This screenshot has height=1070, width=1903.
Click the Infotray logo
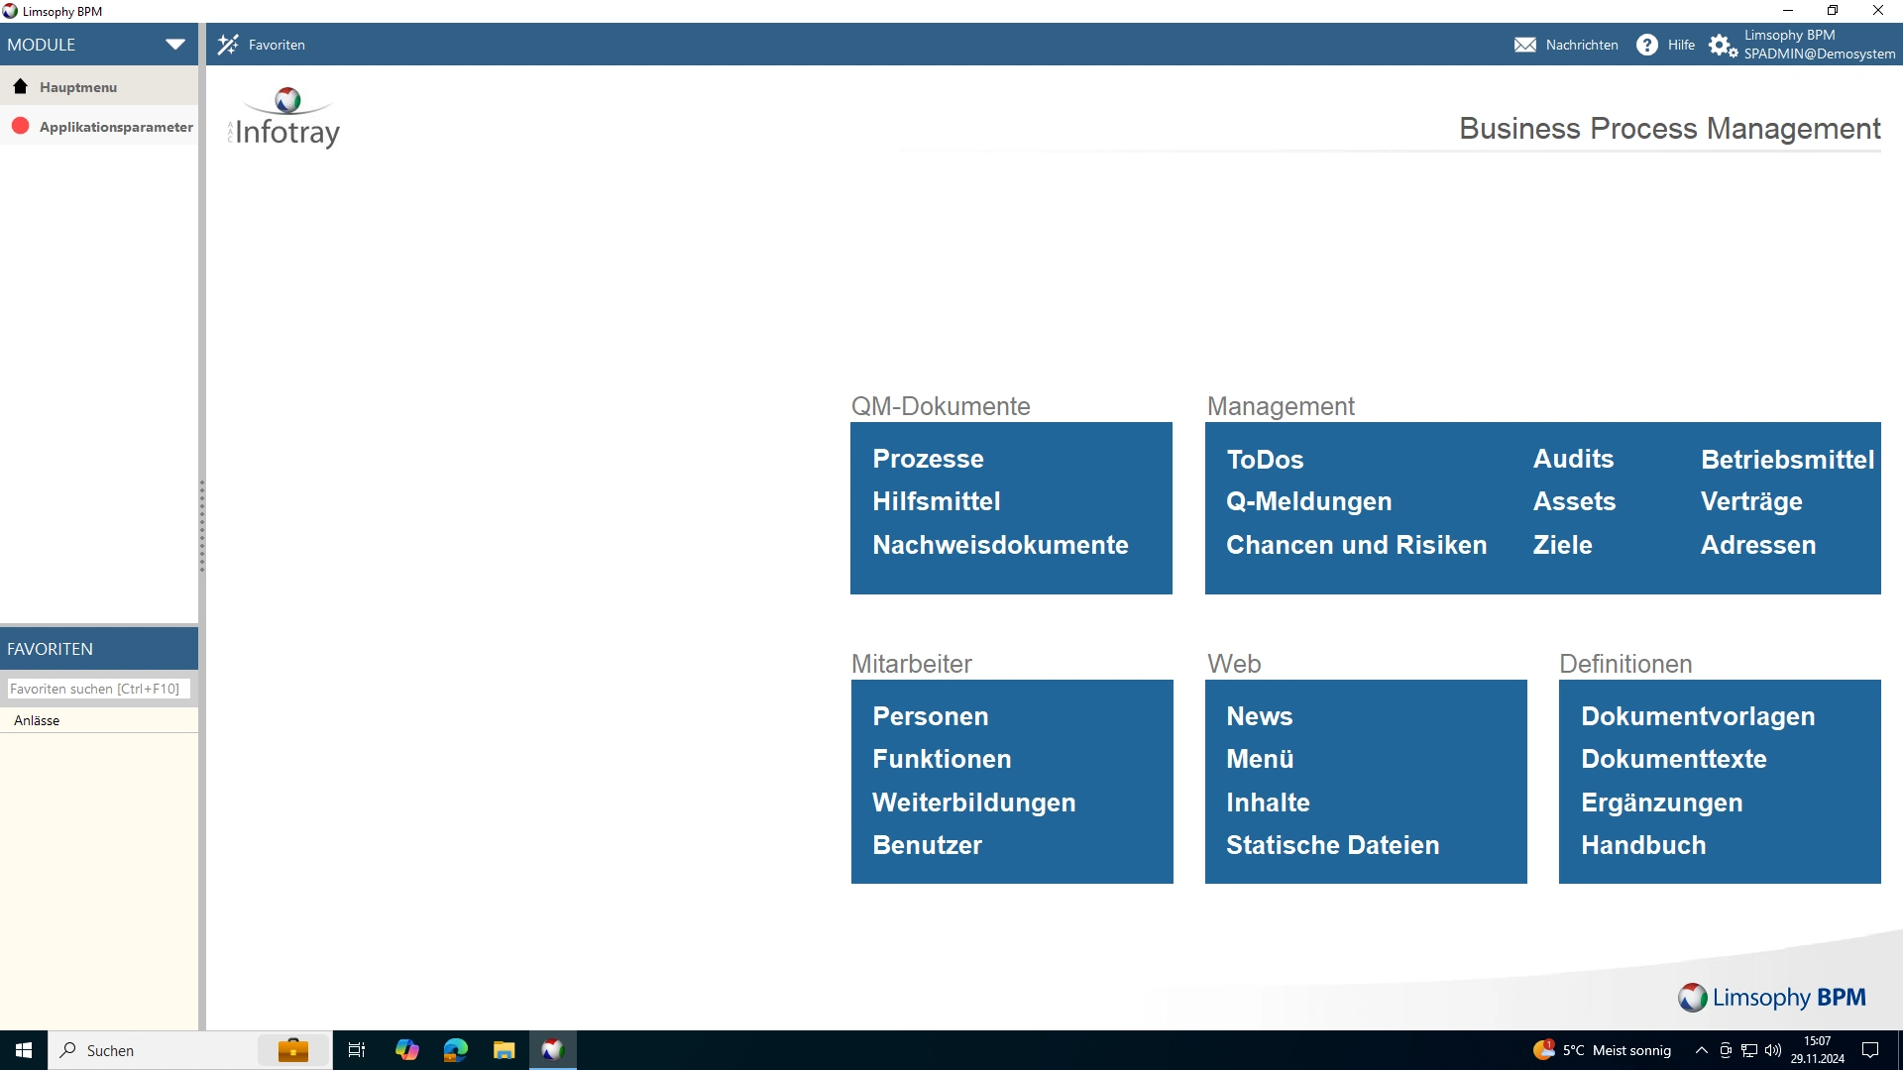point(285,118)
